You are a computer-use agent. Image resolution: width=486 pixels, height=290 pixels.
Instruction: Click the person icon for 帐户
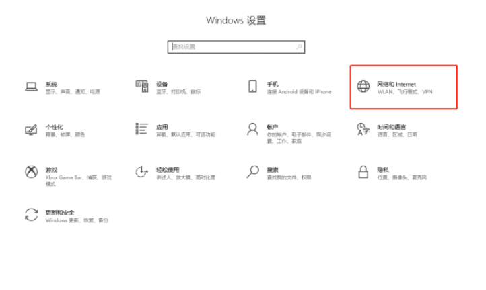click(252, 129)
